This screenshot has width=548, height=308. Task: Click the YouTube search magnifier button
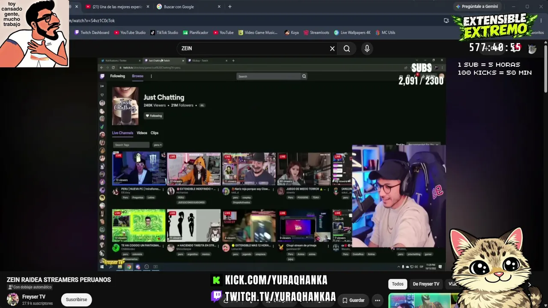(347, 49)
